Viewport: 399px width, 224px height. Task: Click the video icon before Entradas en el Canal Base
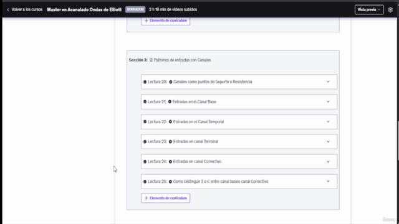170,101
